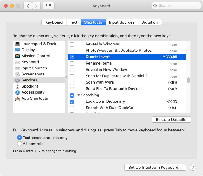This screenshot has width=203, height=176.
Task: Click Set Up Bluetooth Keyboard button
Action: point(155,167)
